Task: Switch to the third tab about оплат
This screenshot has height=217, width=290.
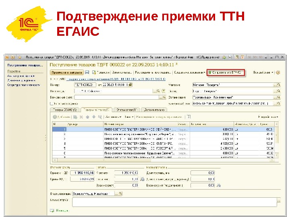Action: tap(126, 110)
